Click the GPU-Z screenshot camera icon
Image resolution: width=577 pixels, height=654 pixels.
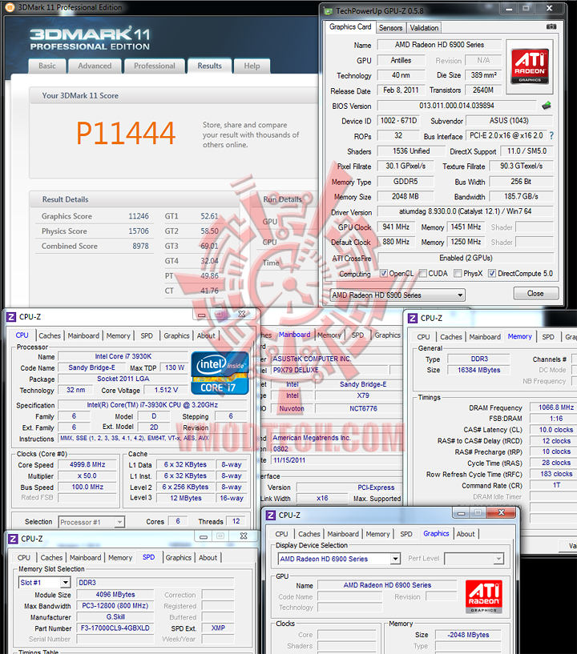point(551,26)
